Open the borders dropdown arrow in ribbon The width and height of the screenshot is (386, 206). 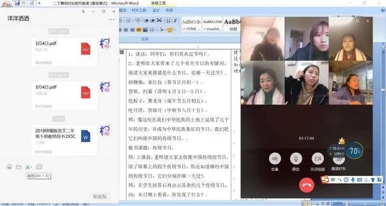[173, 29]
